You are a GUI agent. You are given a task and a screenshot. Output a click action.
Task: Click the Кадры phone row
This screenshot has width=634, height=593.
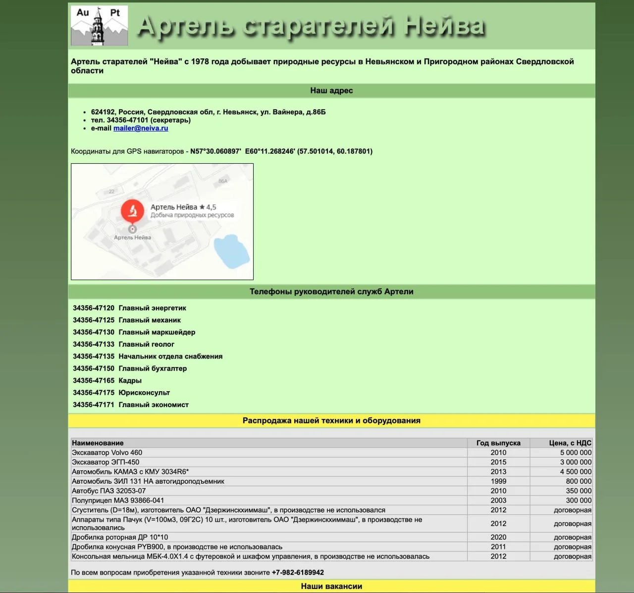point(107,380)
